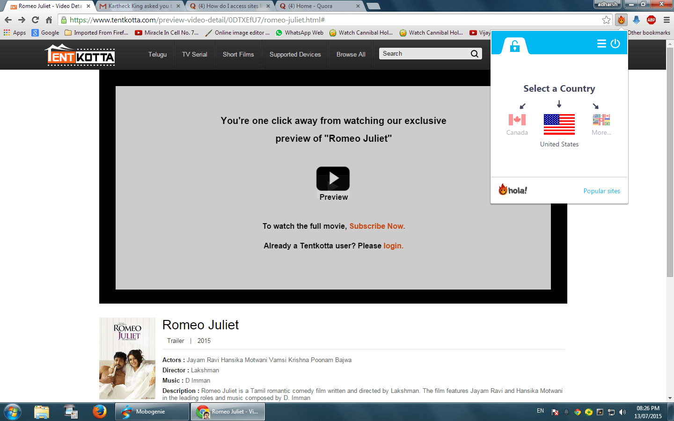The height and width of the screenshot is (421, 674).
Task: Go forward with the browser forward arrow
Action: coord(22,20)
